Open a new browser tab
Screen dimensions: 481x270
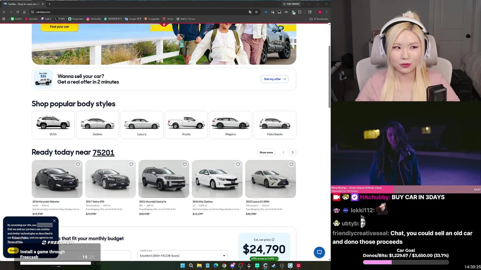click(x=49, y=4)
